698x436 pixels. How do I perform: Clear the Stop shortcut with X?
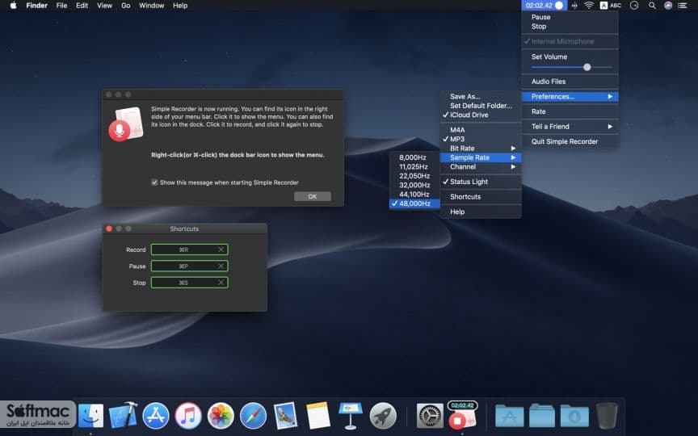(x=221, y=283)
